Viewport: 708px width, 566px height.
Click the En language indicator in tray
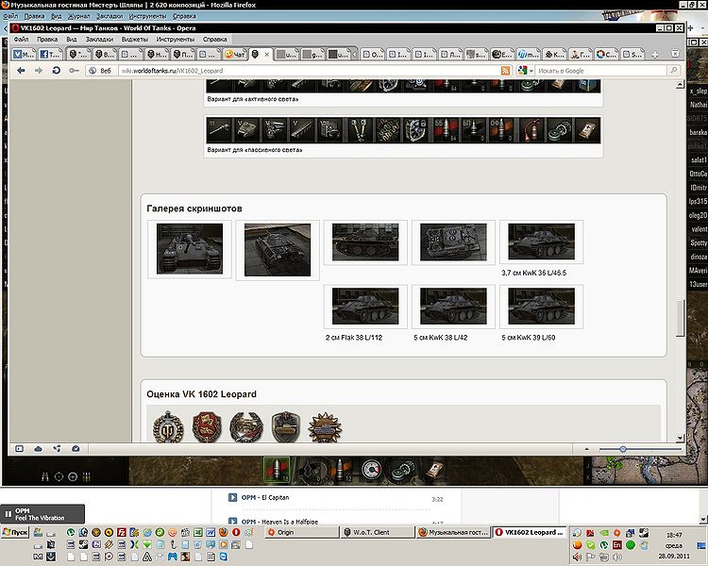pos(616,545)
